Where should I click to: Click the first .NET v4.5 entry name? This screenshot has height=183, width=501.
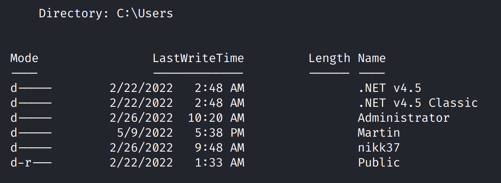coord(389,88)
